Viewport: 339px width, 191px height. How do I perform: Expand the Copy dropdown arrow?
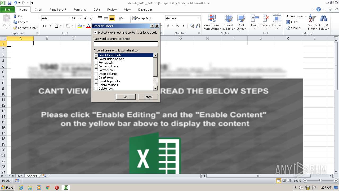(x=27, y=22)
